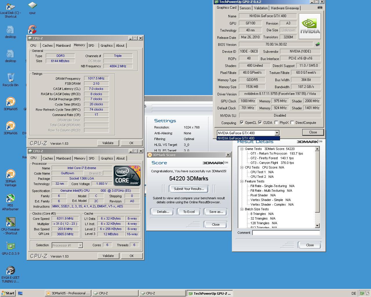The width and height of the screenshot is (371, 297).
Task: Open the partially hidden CCleaner desktop shortcut
Action: pyautogui.click(x=32, y=29)
